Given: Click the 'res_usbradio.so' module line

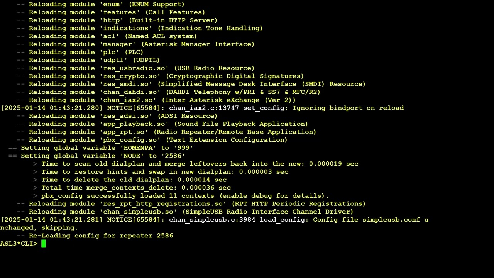Looking at the screenshot, I should [136, 68].
